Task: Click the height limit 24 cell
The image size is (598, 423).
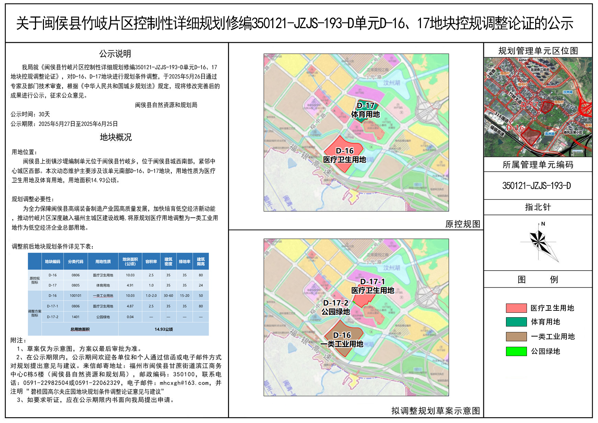Action: (x=201, y=285)
